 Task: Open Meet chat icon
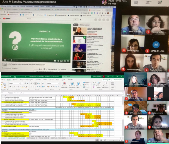pyautogui.click(x=160, y=2)
